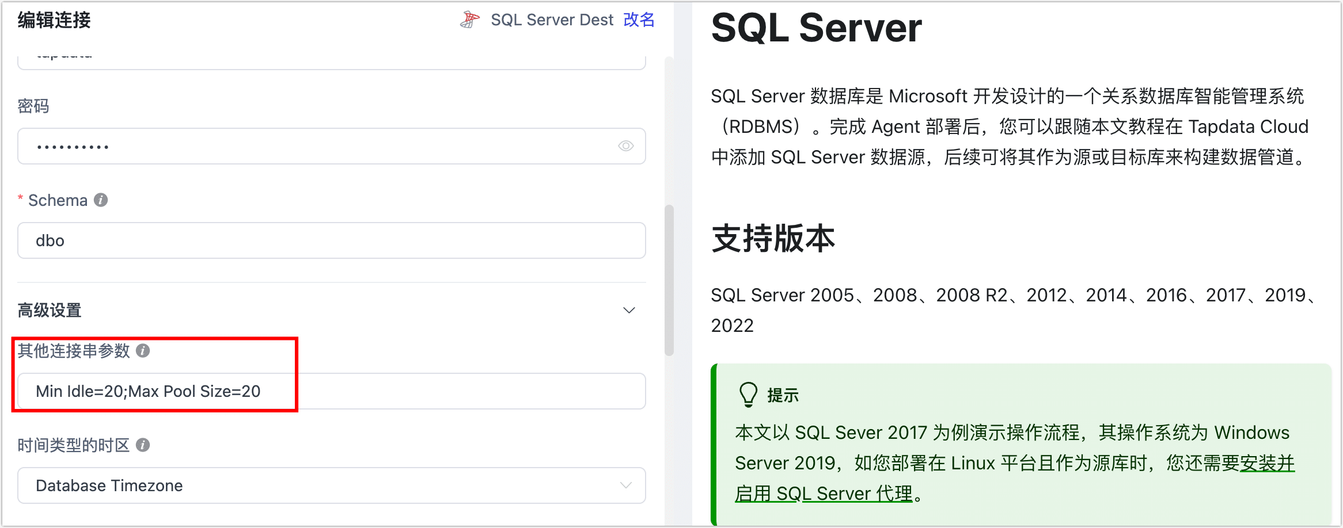Click the 编辑连接 panel title

[x=54, y=20]
